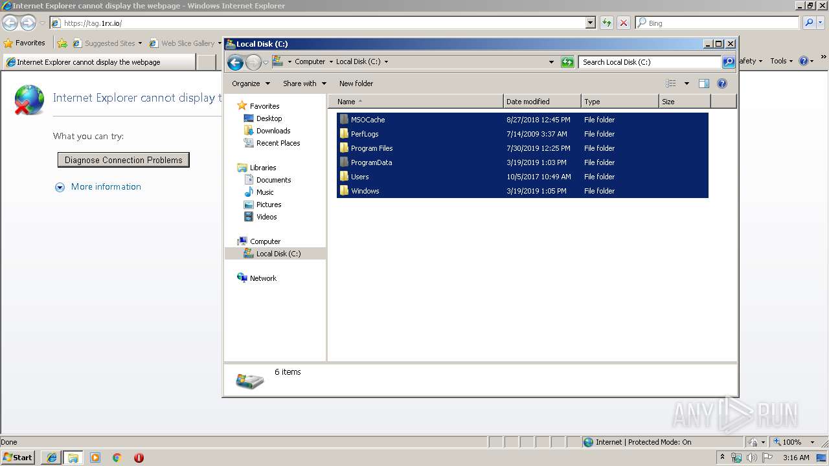The width and height of the screenshot is (829, 466).
Task: Sort by the Type column header
Action: (620, 102)
